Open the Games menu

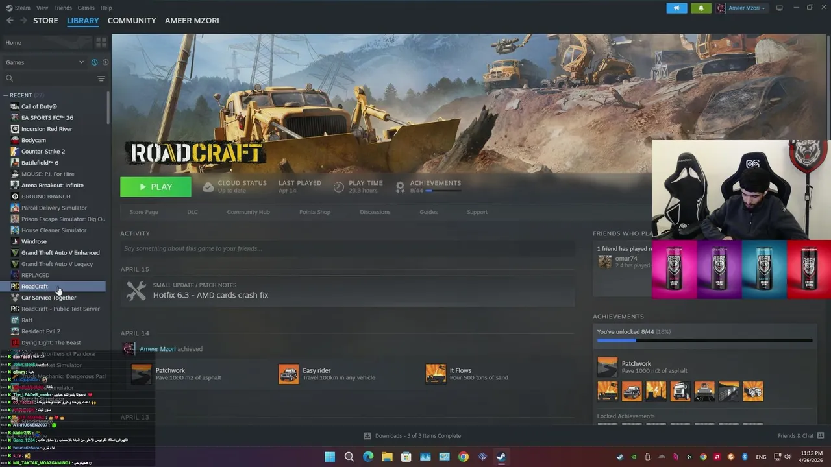tap(86, 8)
